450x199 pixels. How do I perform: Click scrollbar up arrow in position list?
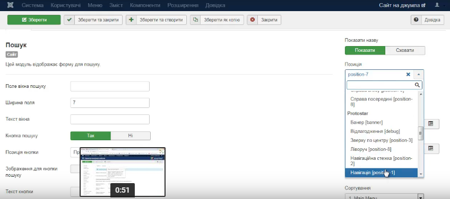click(x=421, y=94)
